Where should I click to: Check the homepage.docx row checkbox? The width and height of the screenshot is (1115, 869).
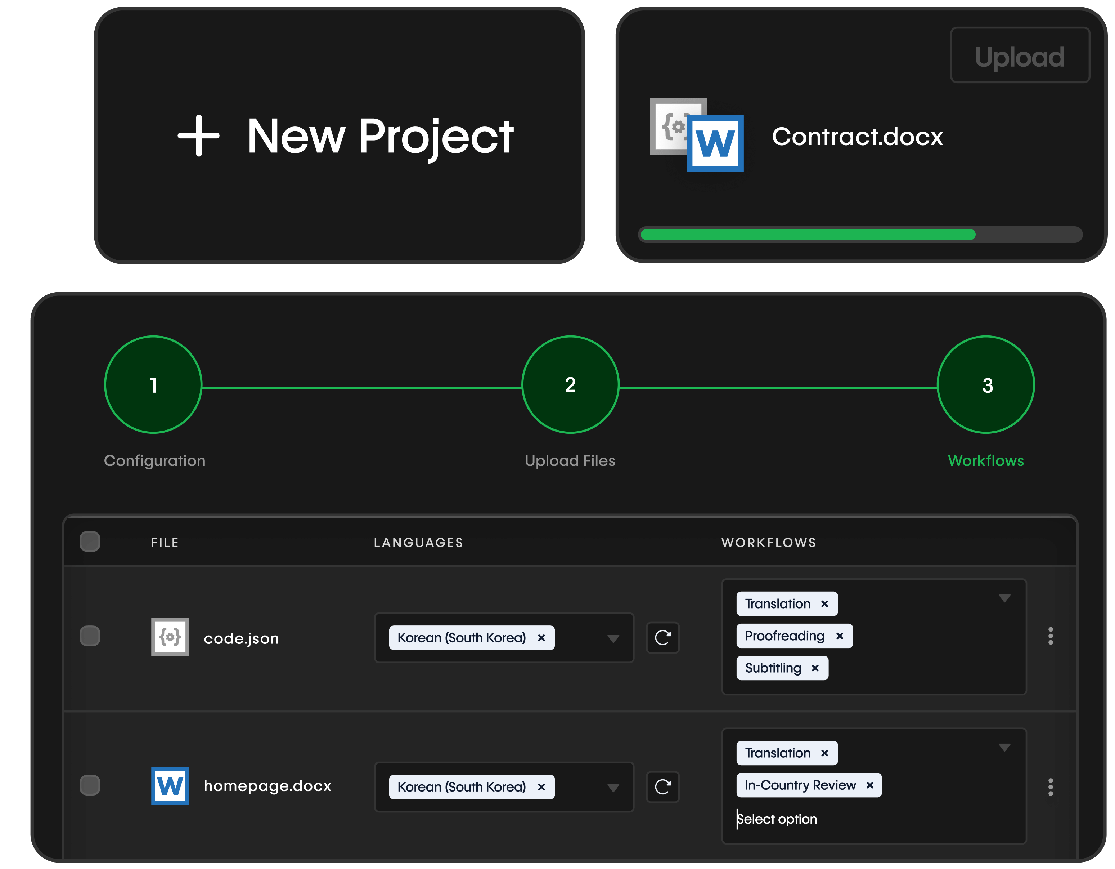point(90,785)
